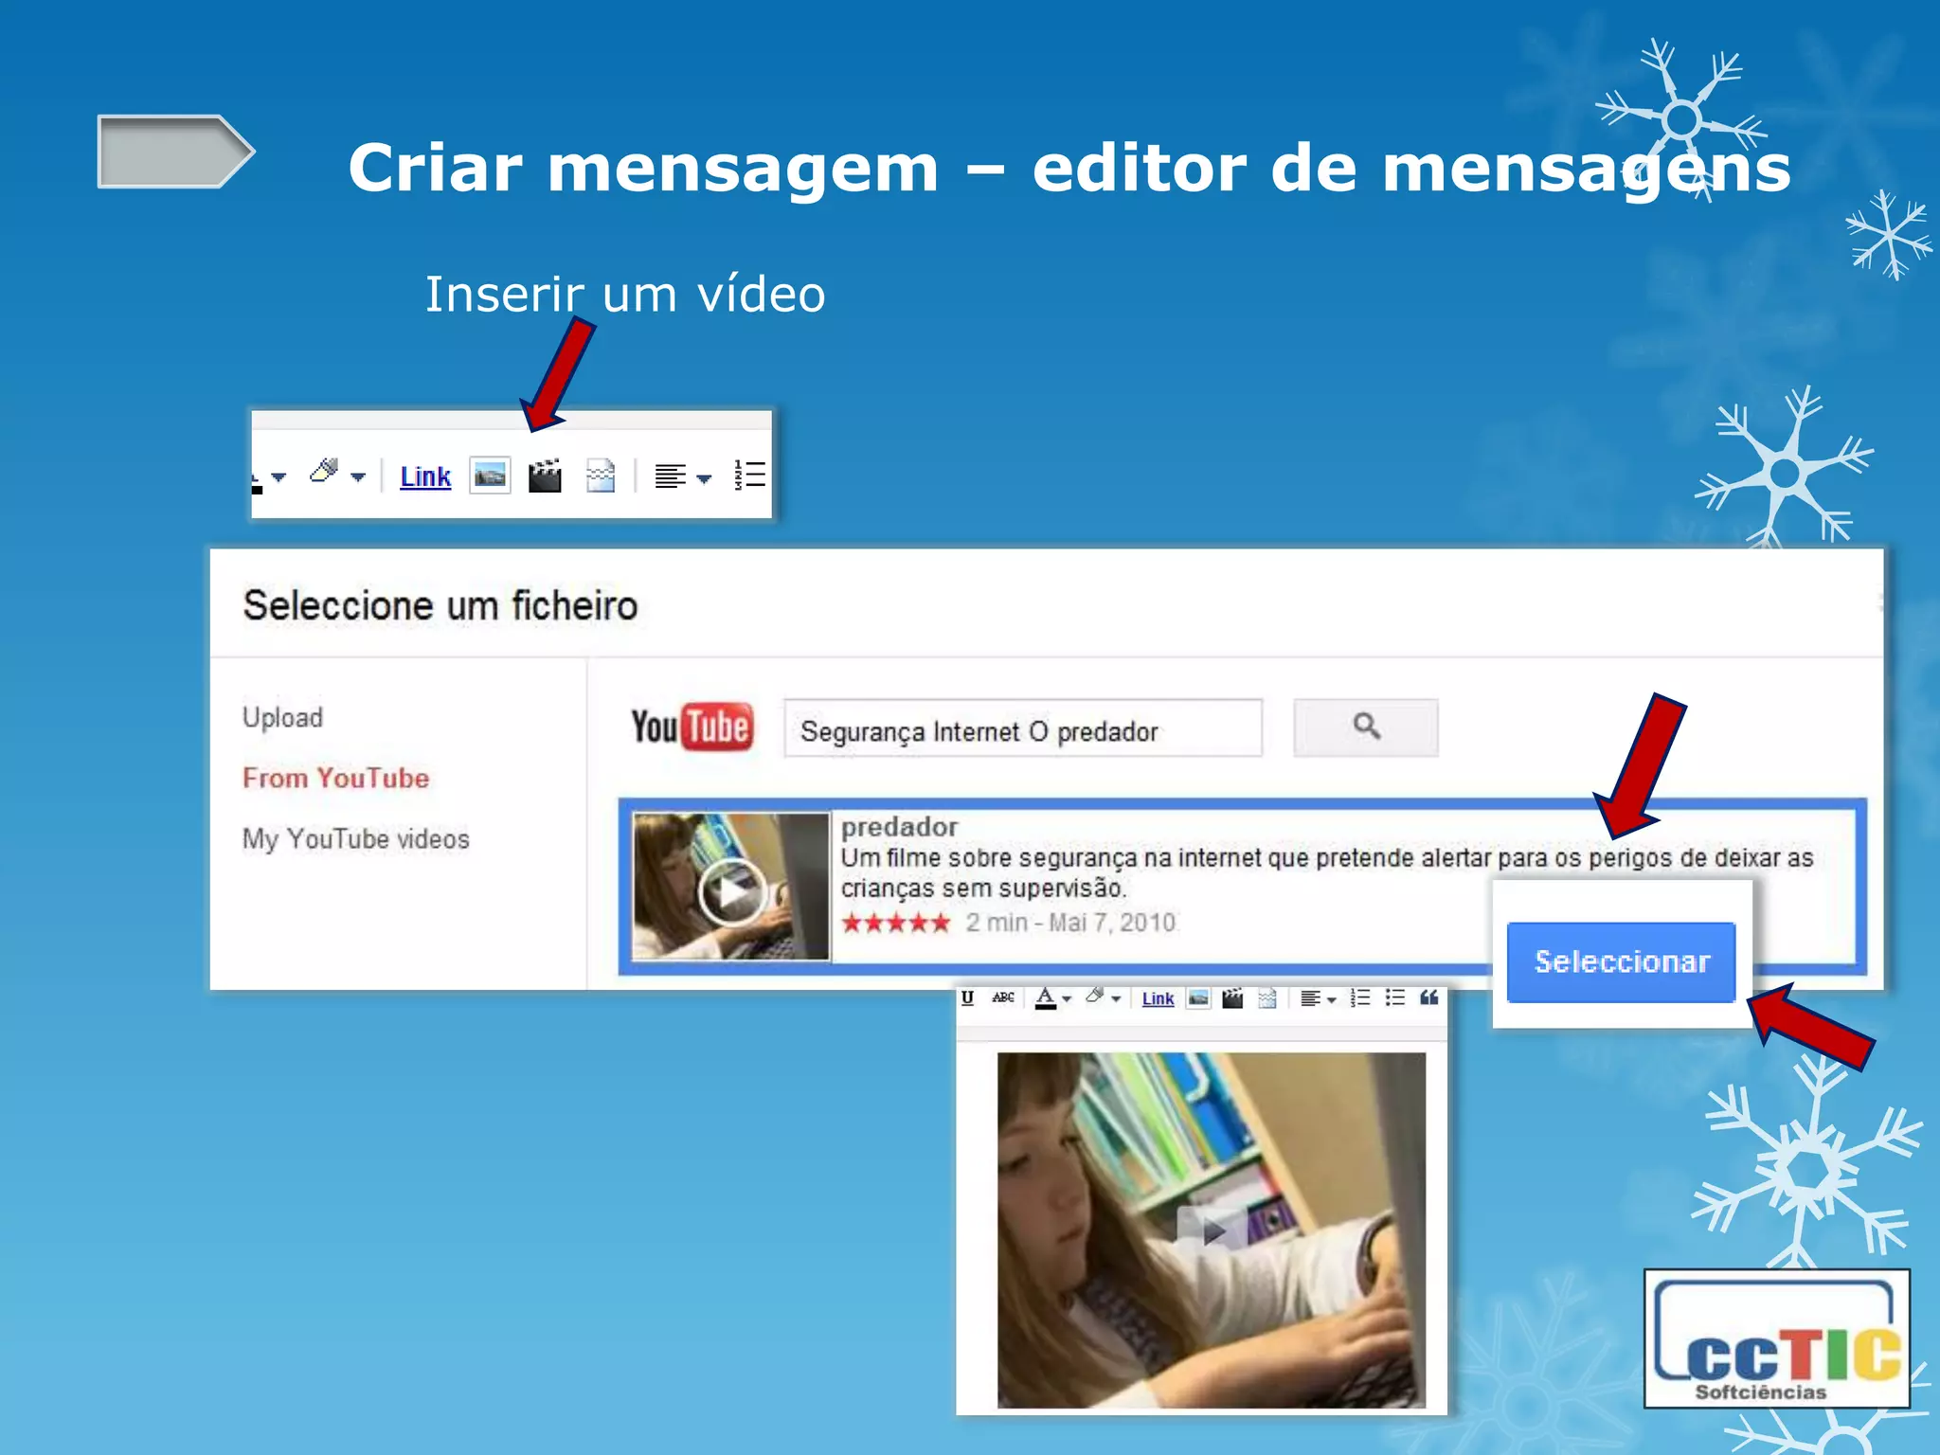Image resolution: width=1940 pixels, height=1455 pixels.
Task: Click the insert video clapperboard icon in upper toolbar
Action: (545, 476)
